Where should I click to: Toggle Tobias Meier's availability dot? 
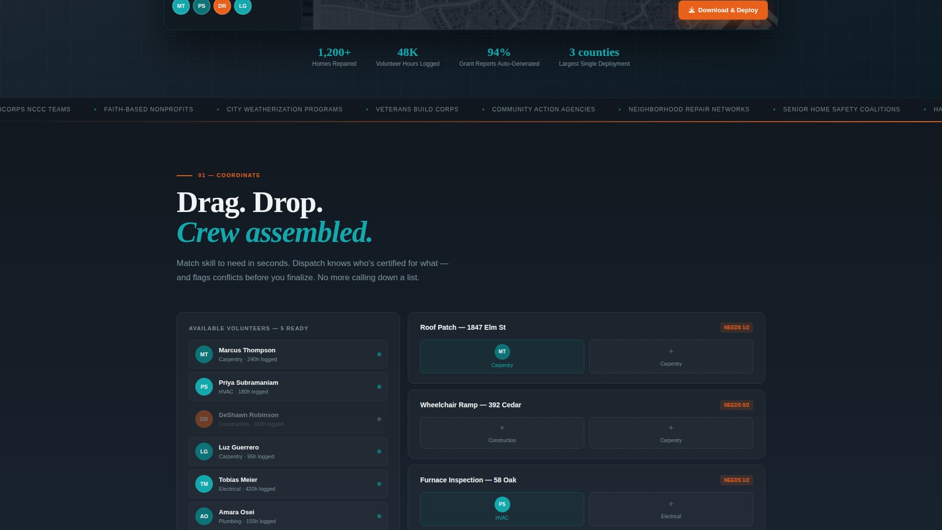379,483
